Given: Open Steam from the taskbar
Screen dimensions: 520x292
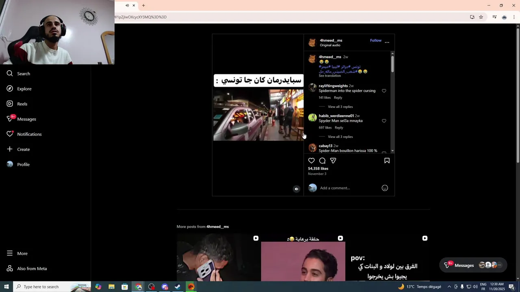Looking at the screenshot, I should click(x=178, y=287).
